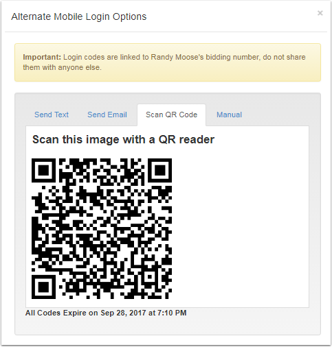
Task: Click the small alignment square in QR code
Action: pyautogui.click(x=150, y=277)
